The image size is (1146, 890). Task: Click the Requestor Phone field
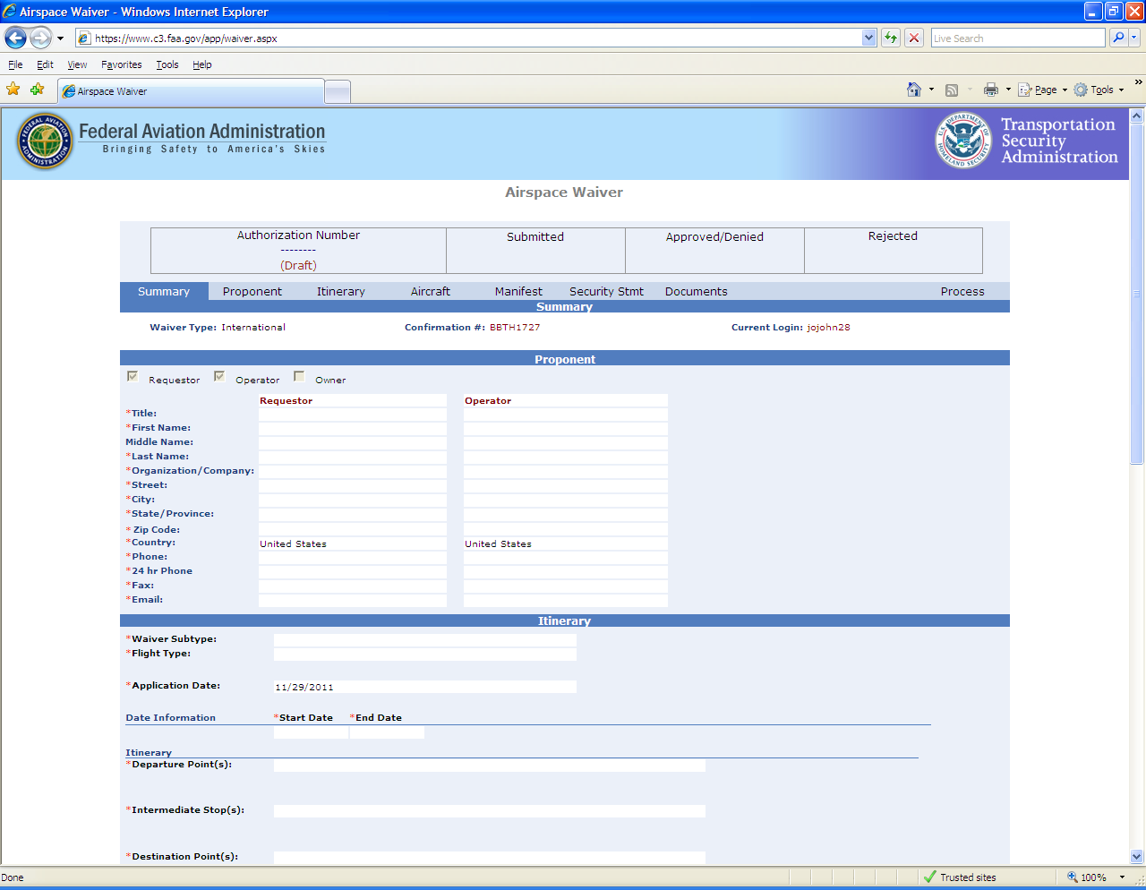(353, 558)
